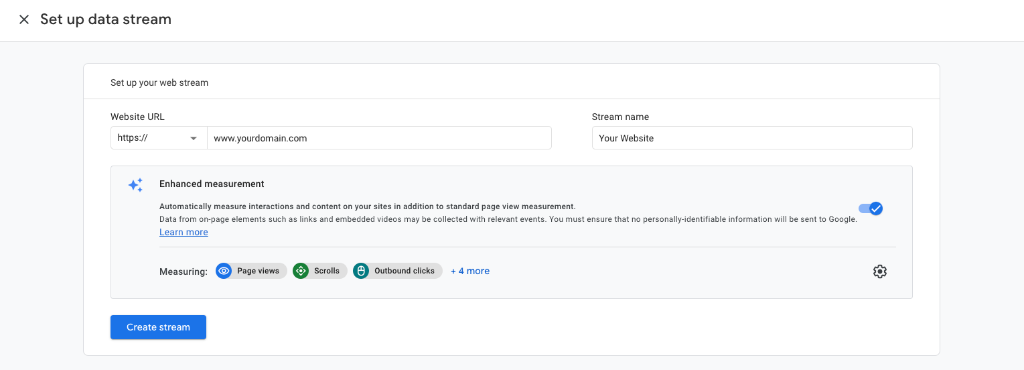Select the Outbound clicks chip label

click(404, 271)
